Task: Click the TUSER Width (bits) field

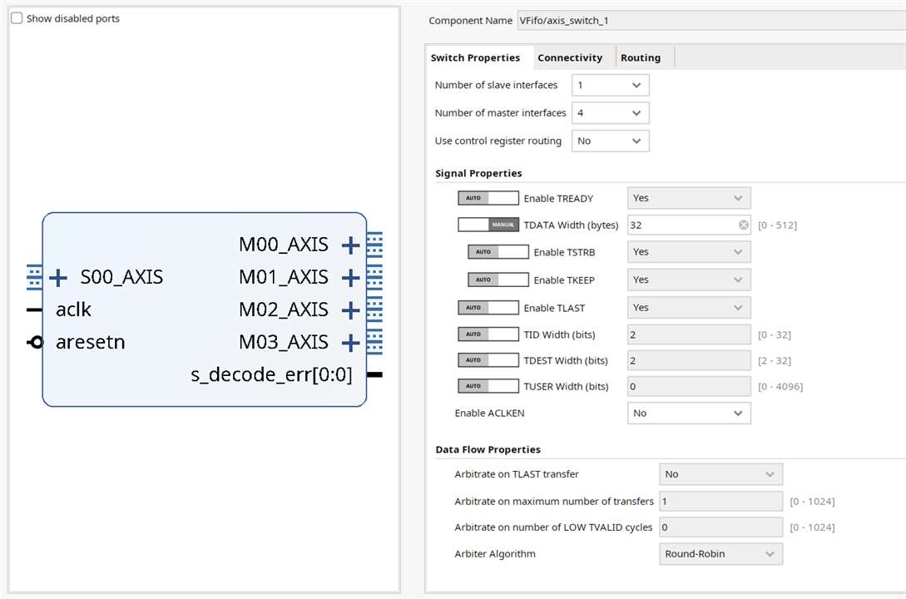Action: [x=689, y=386]
